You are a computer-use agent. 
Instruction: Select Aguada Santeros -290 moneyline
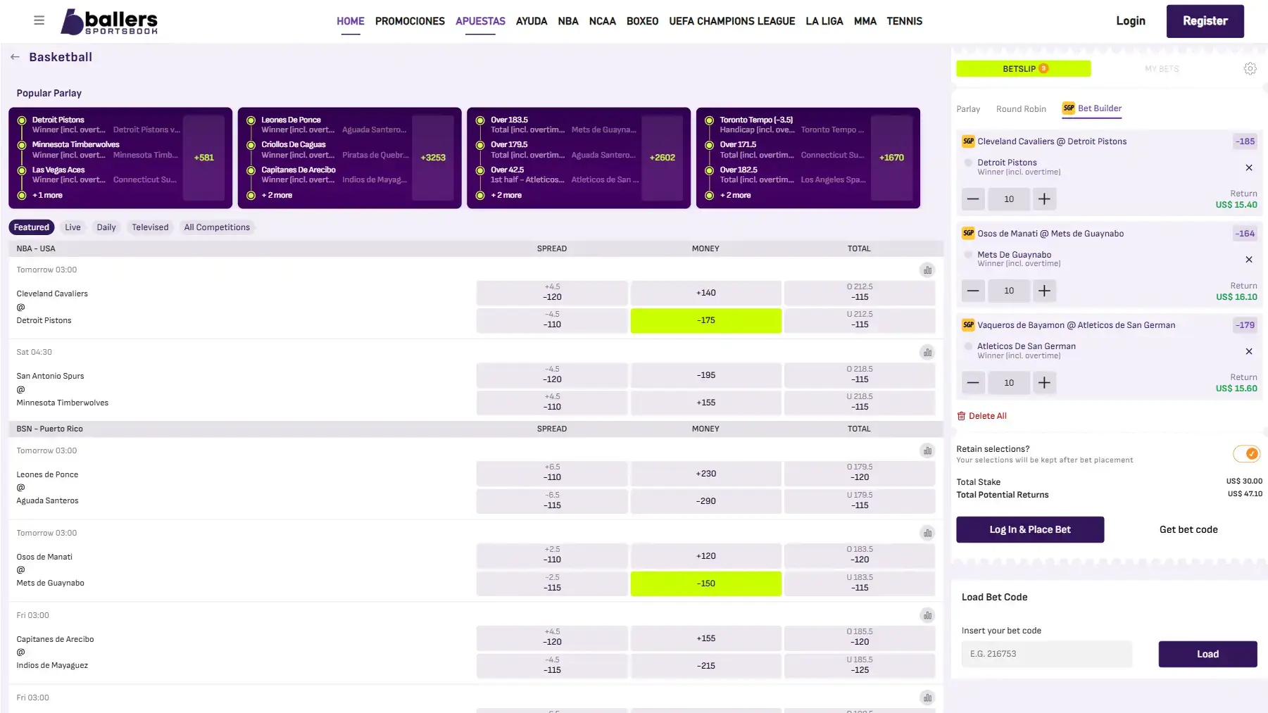coord(705,501)
